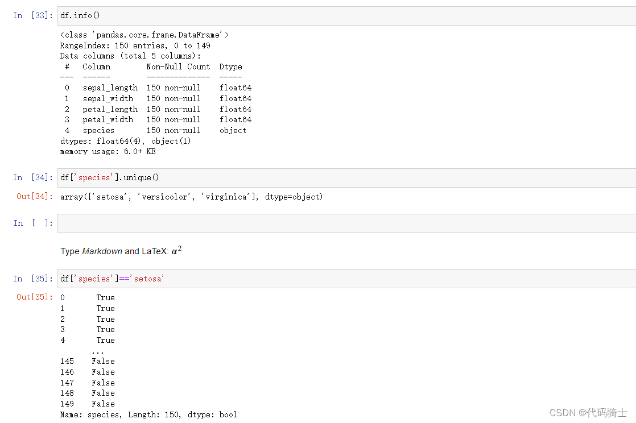Click the Out[35] output prompt
Screen dimensions: 636x423
(35, 297)
